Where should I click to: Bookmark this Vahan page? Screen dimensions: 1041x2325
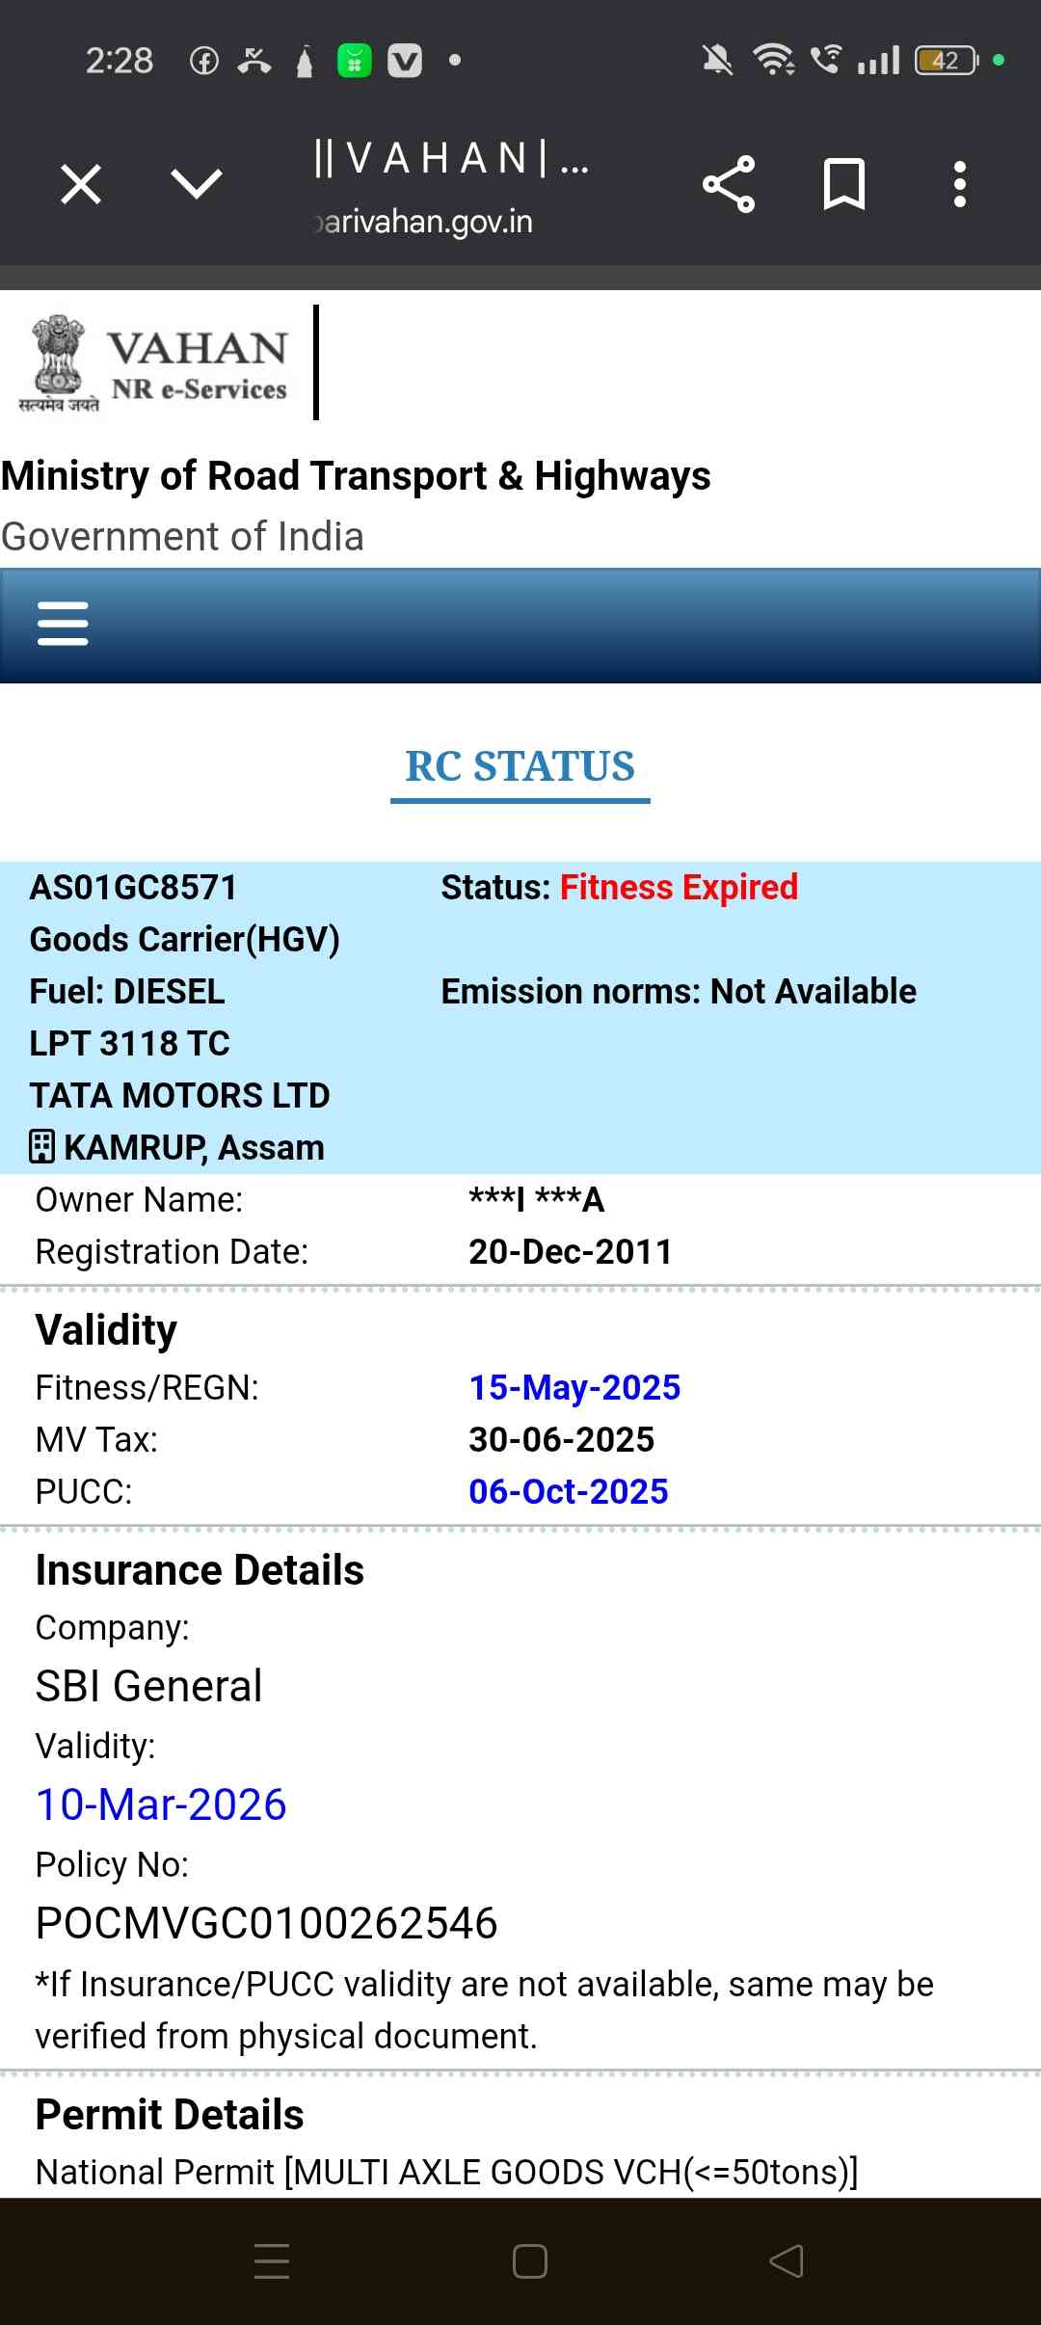[844, 183]
